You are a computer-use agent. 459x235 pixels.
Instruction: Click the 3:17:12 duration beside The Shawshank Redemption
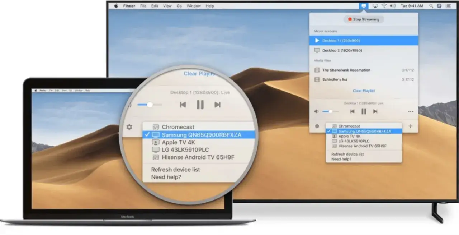coord(408,70)
